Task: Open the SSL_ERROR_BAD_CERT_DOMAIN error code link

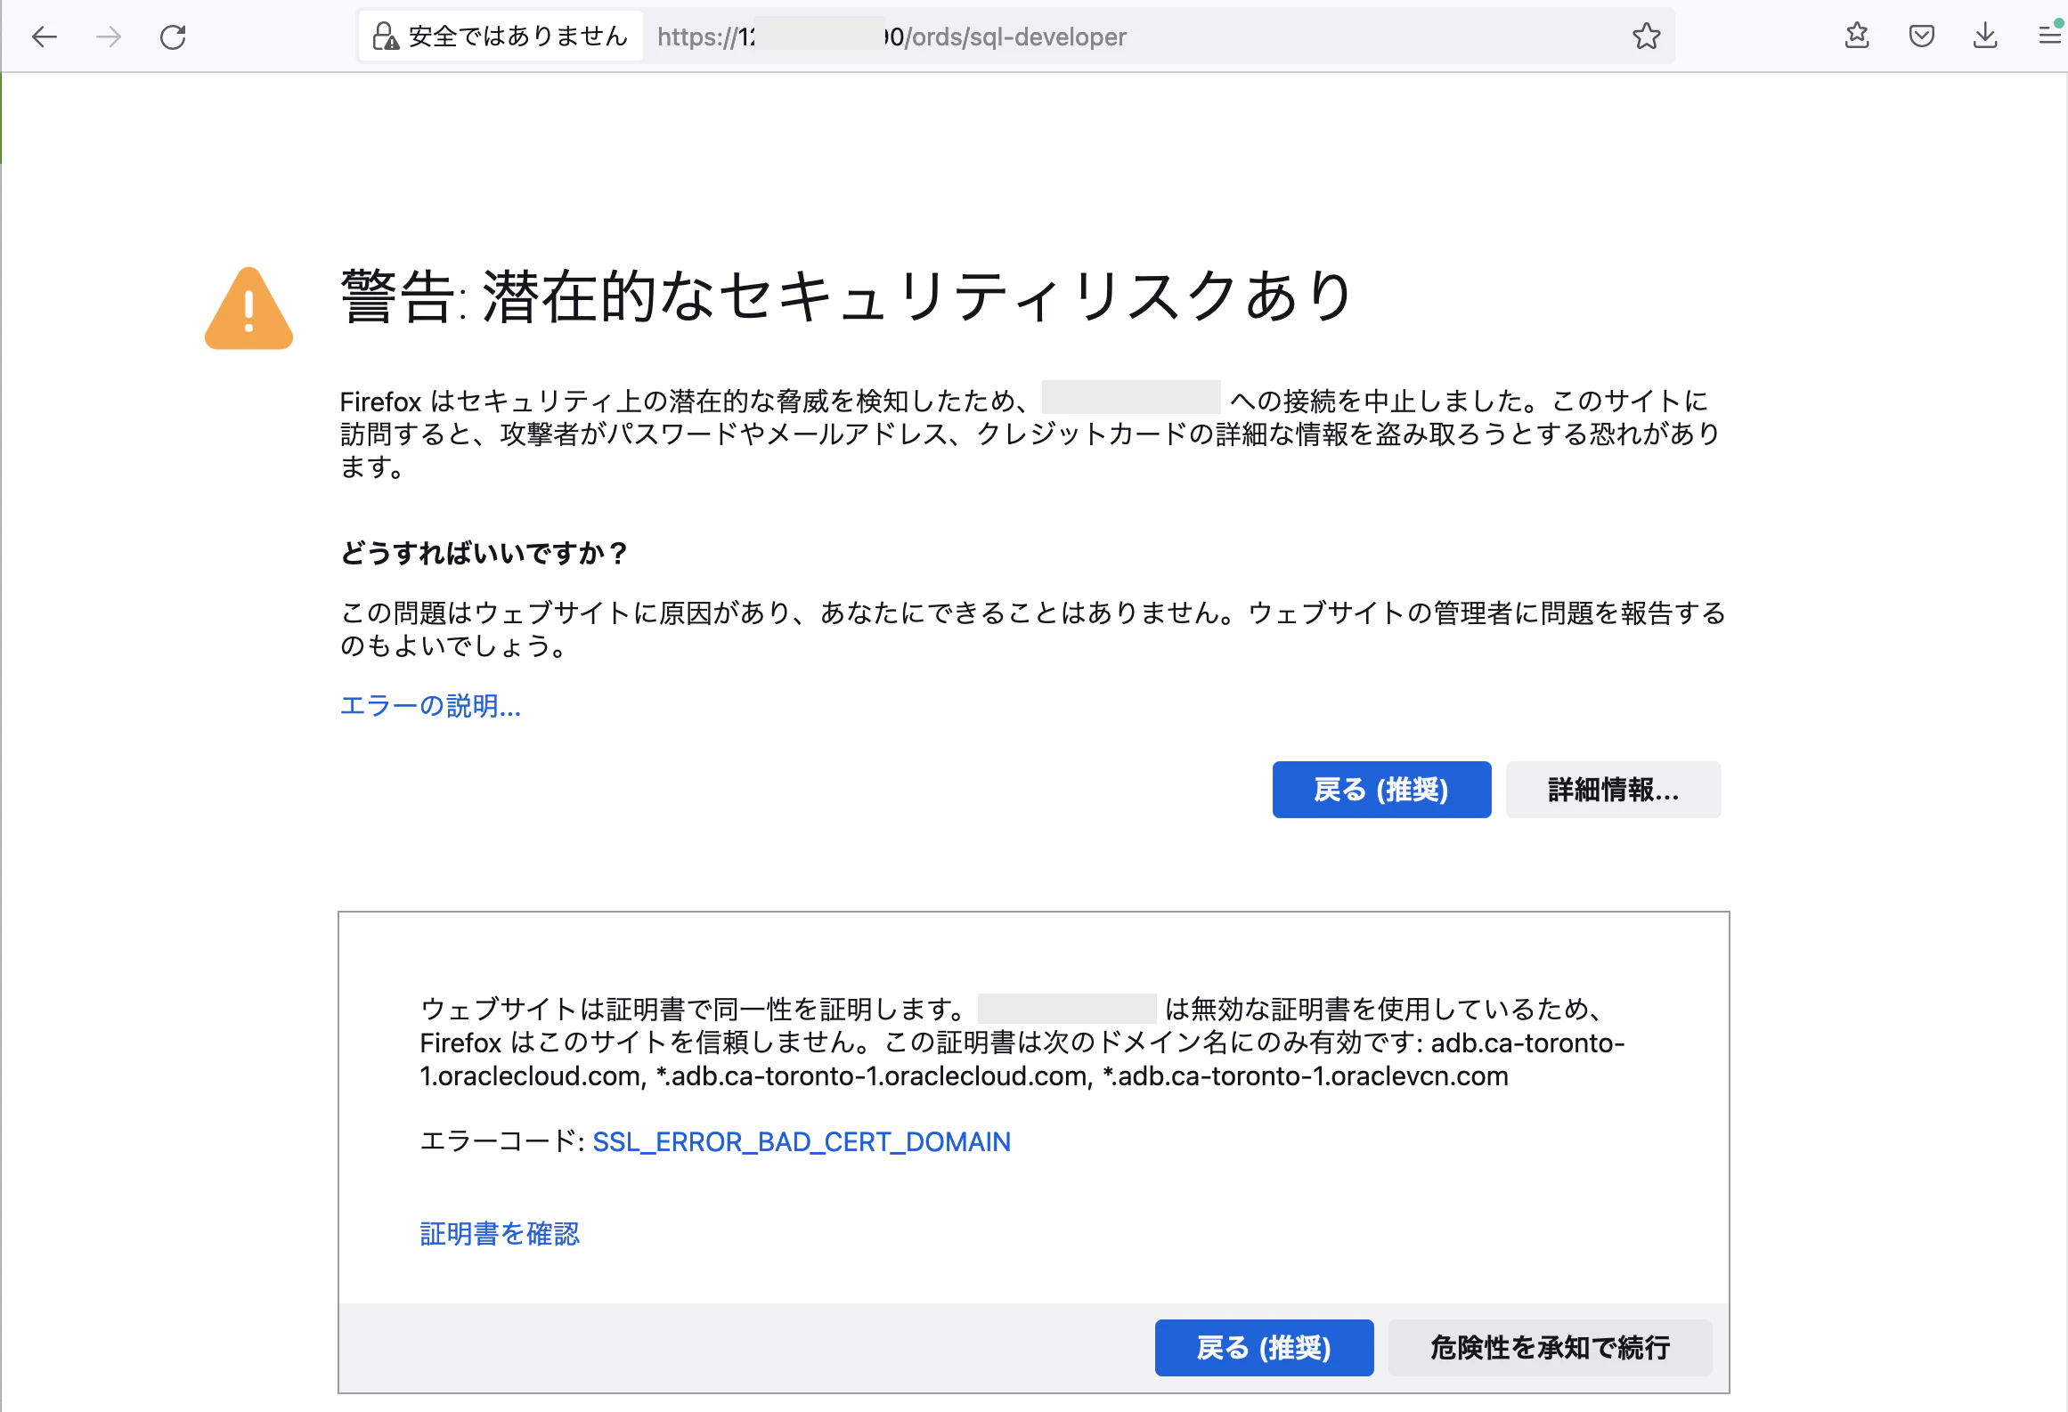Action: (x=802, y=1141)
